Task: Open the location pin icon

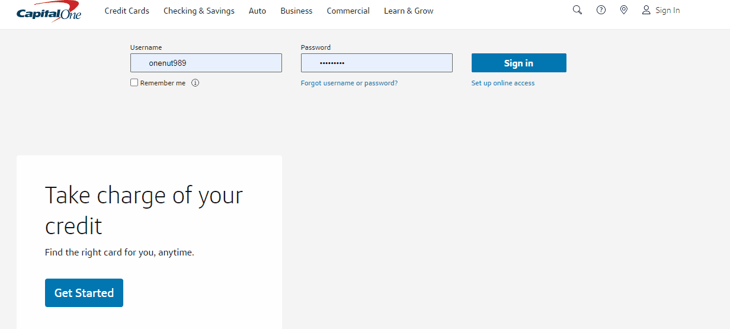Action: click(x=623, y=10)
